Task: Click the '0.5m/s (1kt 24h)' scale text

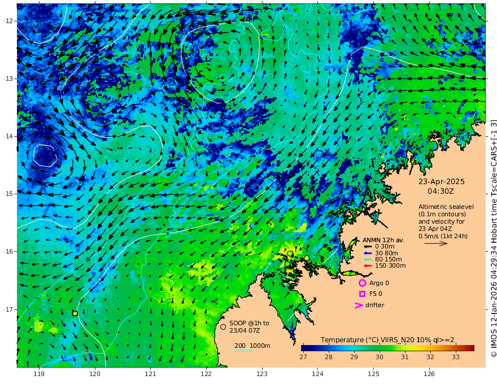Action: point(443,236)
